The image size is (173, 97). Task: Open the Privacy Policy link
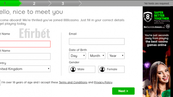[x=103, y=82]
